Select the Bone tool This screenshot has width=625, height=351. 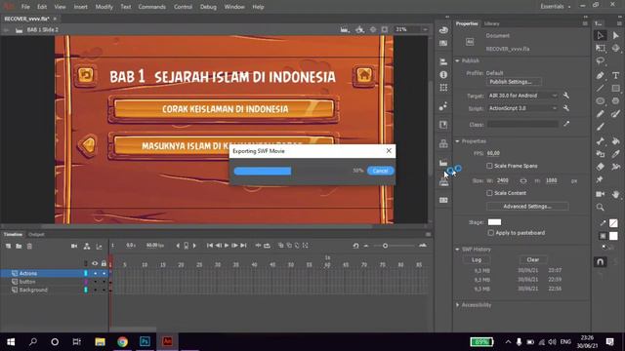coord(601,140)
